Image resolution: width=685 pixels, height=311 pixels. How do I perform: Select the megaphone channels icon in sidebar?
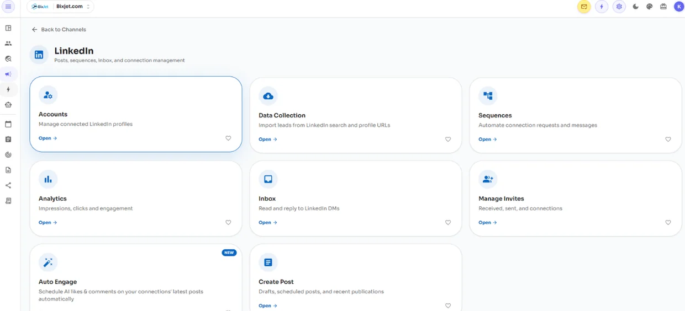click(8, 74)
